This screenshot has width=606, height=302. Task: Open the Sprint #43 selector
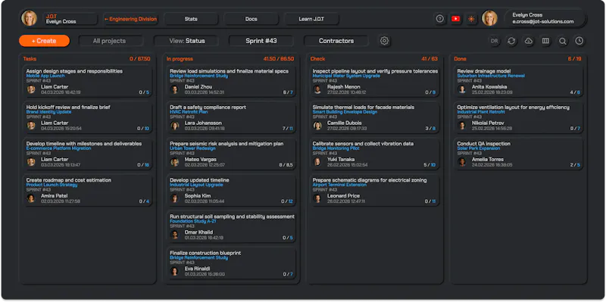click(261, 41)
